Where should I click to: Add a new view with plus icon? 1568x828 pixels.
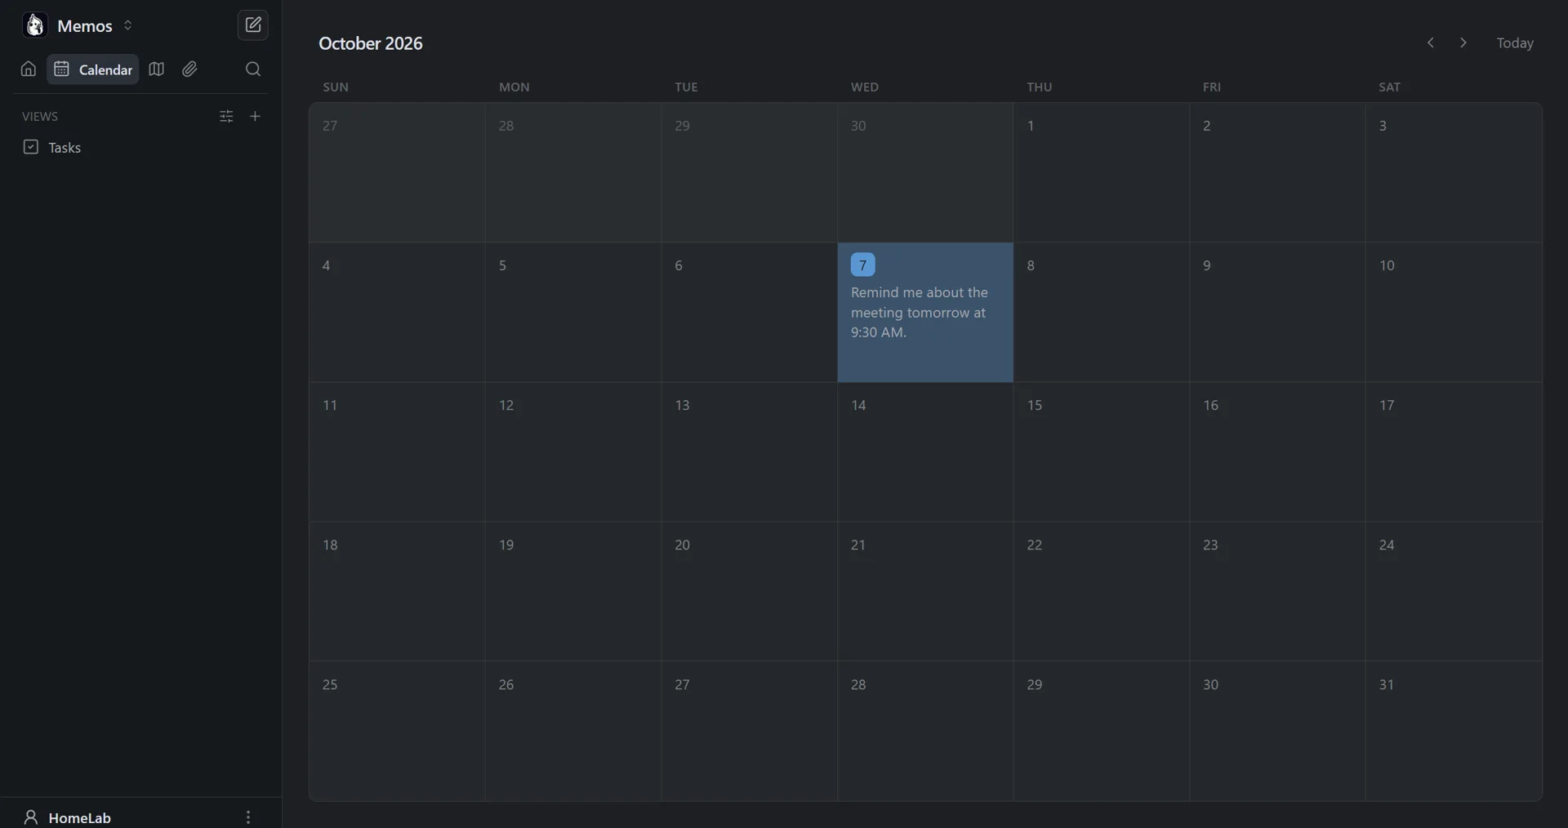(x=255, y=117)
